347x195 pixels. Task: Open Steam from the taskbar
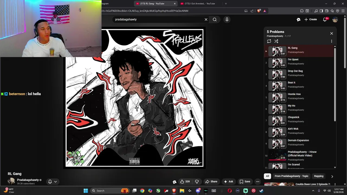tap(261, 191)
